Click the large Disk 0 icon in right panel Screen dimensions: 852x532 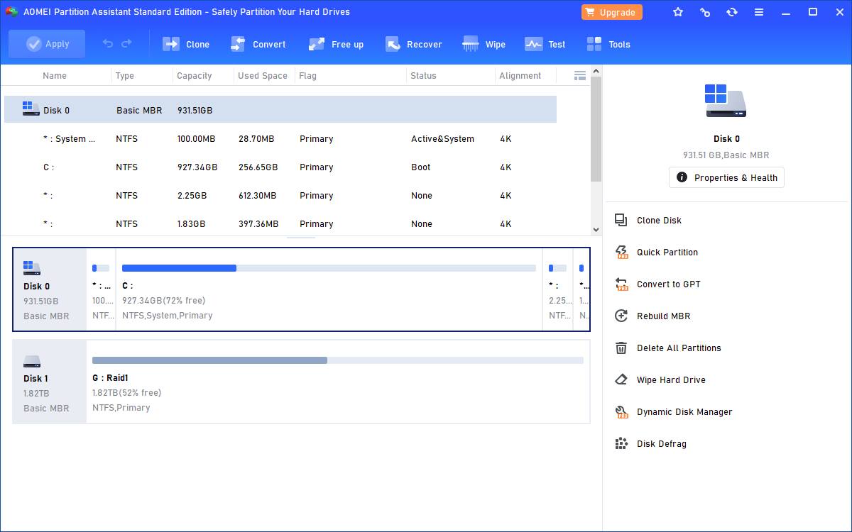click(x=726, y=101)
